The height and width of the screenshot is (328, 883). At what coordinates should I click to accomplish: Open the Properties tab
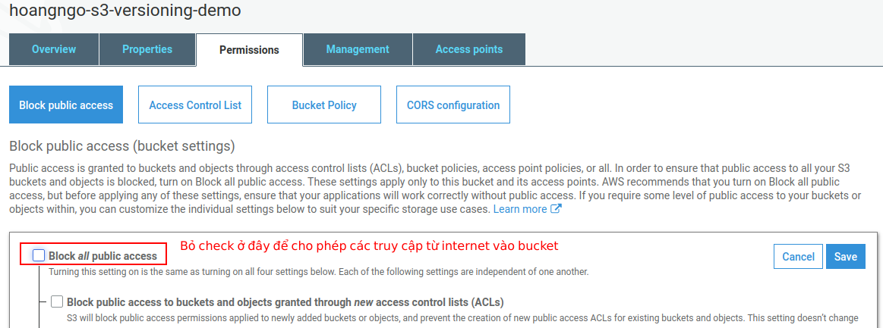point(147,49)
